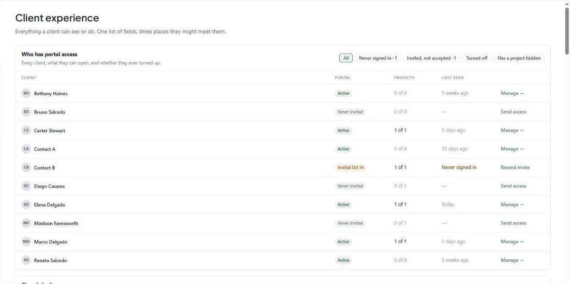This screenshot has height=284, width=570.
Task: Click the BH avatar for Bethany Haines
Action: [x=26, y=93]
